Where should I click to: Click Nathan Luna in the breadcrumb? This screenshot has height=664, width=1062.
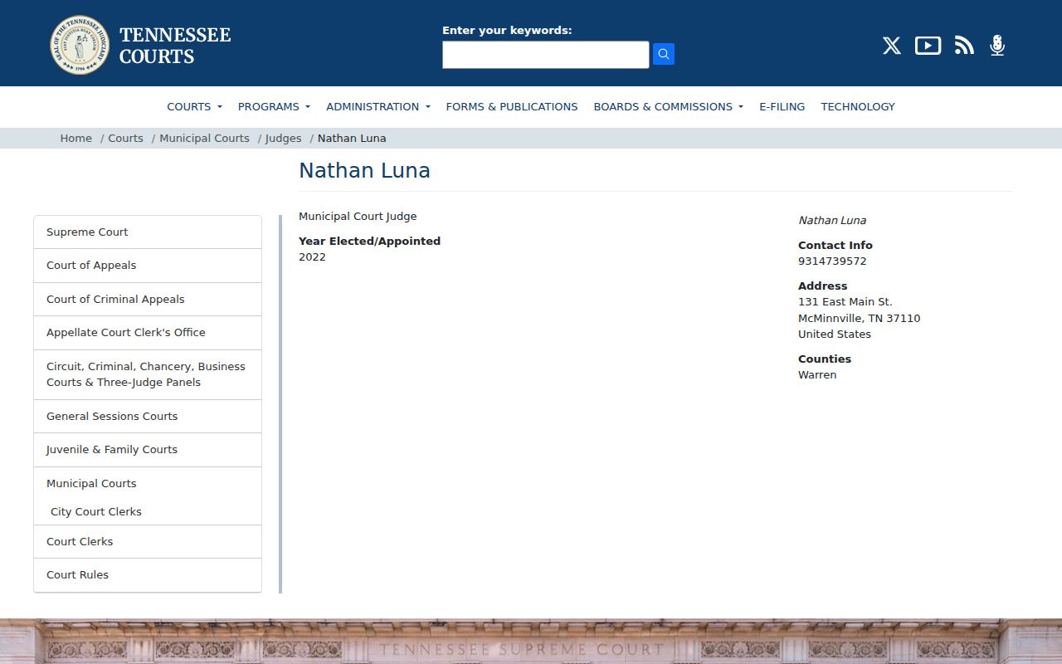point(352,139)
